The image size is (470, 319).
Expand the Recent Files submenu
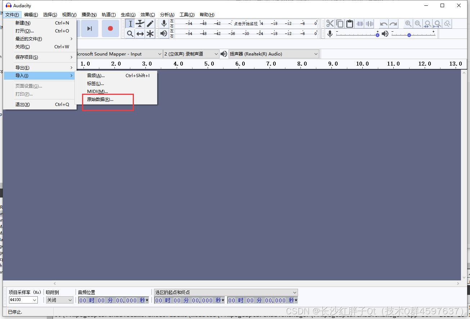coord(40,39)
